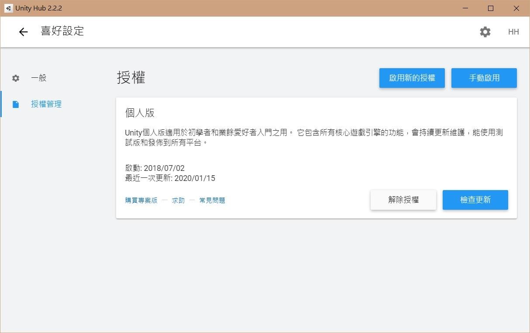This screenshot has width=530, height=333.
Task: Click the 個人版 license card heading
Action: 140,113
